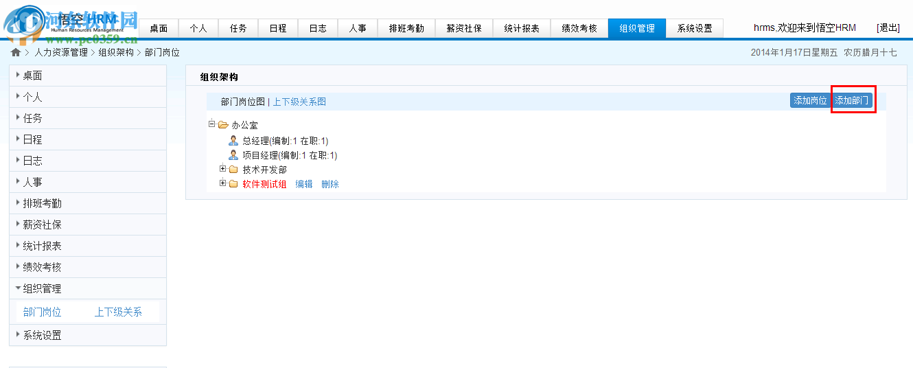Click the 软件测试组 folder icon

point(233,184)
